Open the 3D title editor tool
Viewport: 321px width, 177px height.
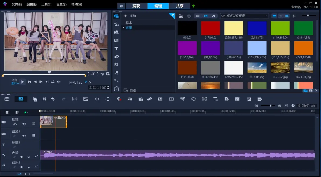[216, 99]
